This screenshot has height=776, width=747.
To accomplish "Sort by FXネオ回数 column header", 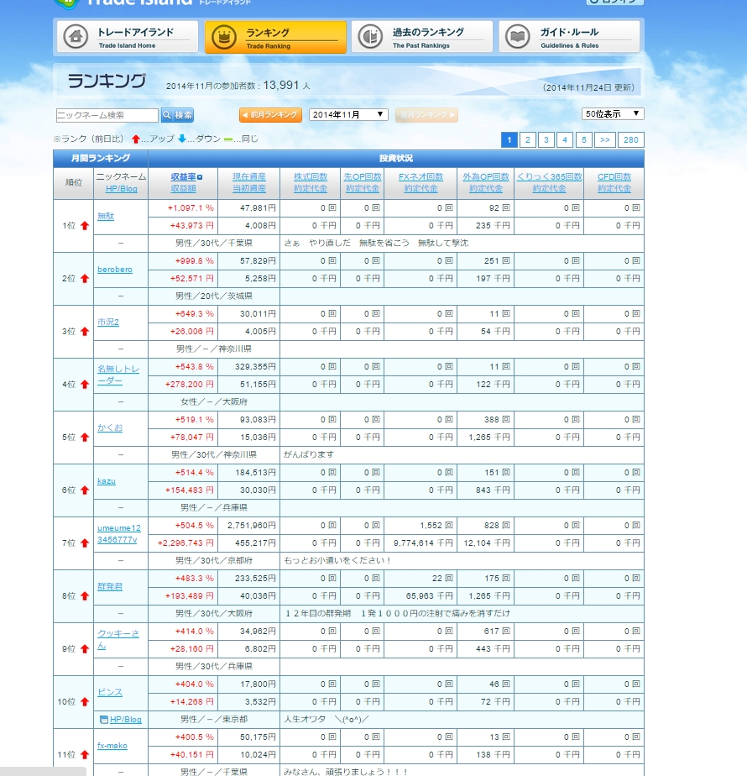I will pyautogui.click(x=421, y=176).
